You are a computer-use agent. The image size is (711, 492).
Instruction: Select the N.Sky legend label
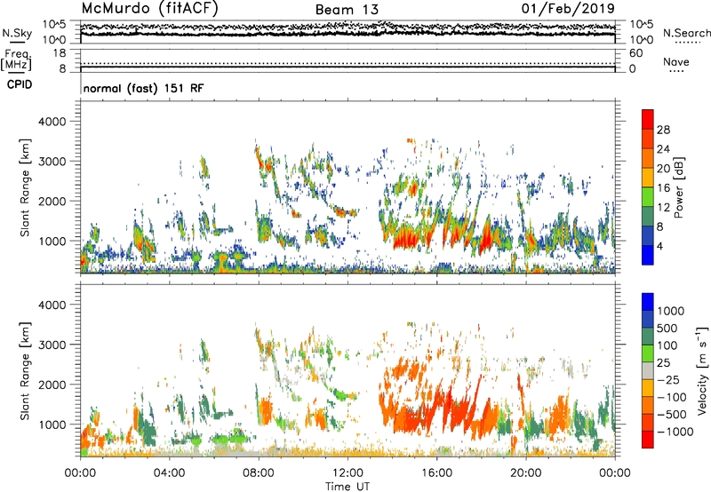tap(17, 33)
